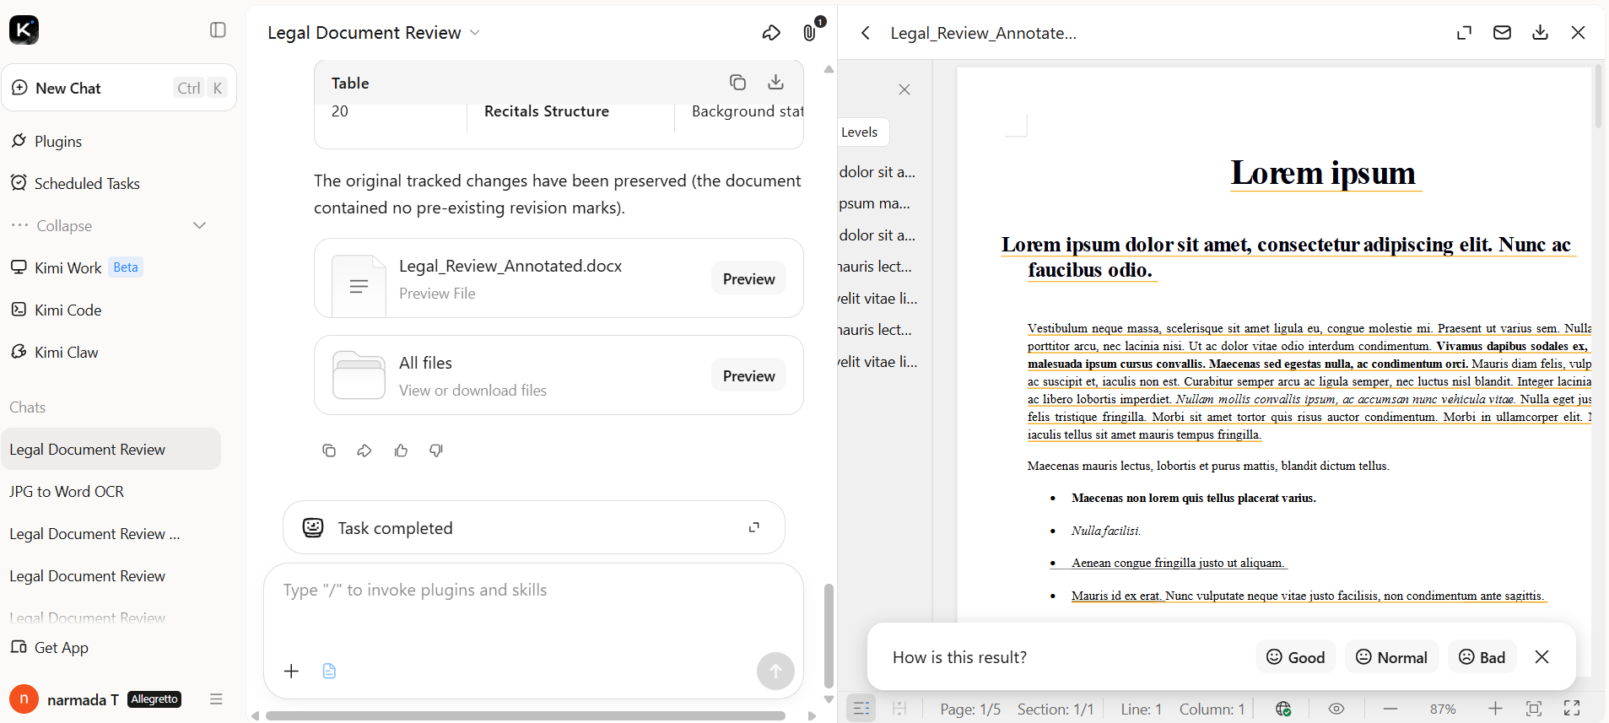Rate the result as Good
Viewport: 1609px width, 723px height.
[x=1295, y=656]
